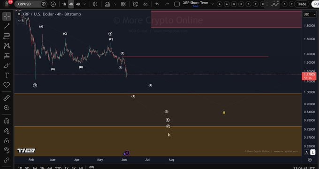This screenshot has height=169, width=319.
Task: Toggle lock all drawing tools
Action: coord(7,140)
